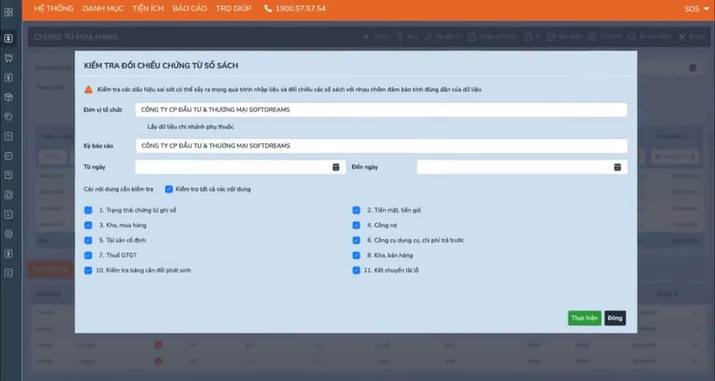Image resolution: width=715 pixels, height=381 pixels.
Task: Toggle 8. Kho, bán hàng checkbox
Action: 356,255
